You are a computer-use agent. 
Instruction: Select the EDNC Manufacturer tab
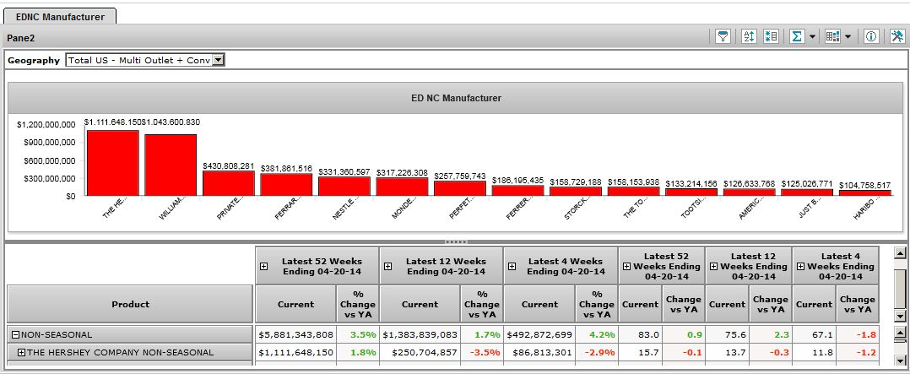(59, 14)
